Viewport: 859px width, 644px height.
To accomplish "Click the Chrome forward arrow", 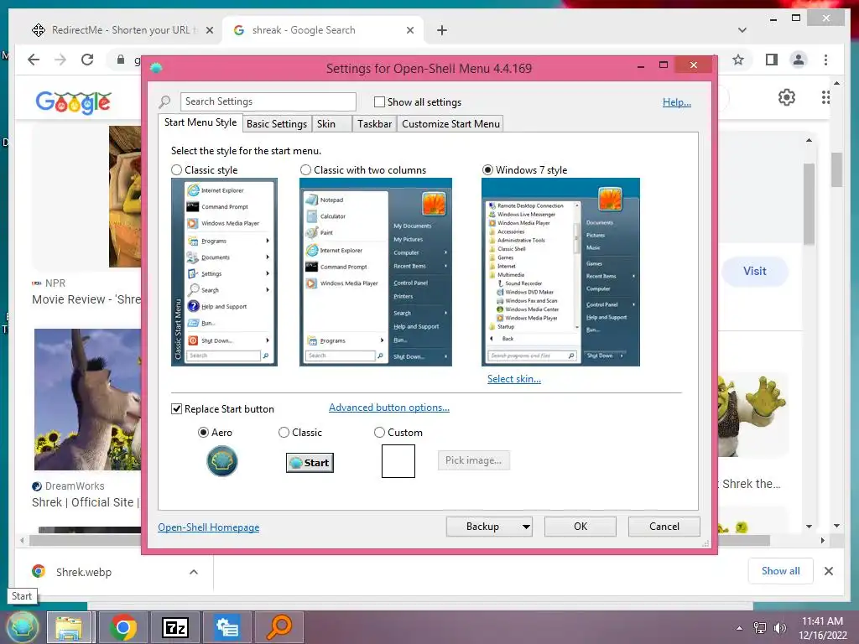I will tap(60, 60).
